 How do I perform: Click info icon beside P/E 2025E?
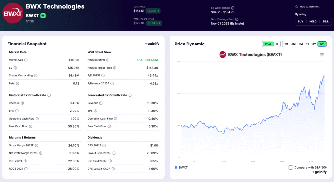103,75
